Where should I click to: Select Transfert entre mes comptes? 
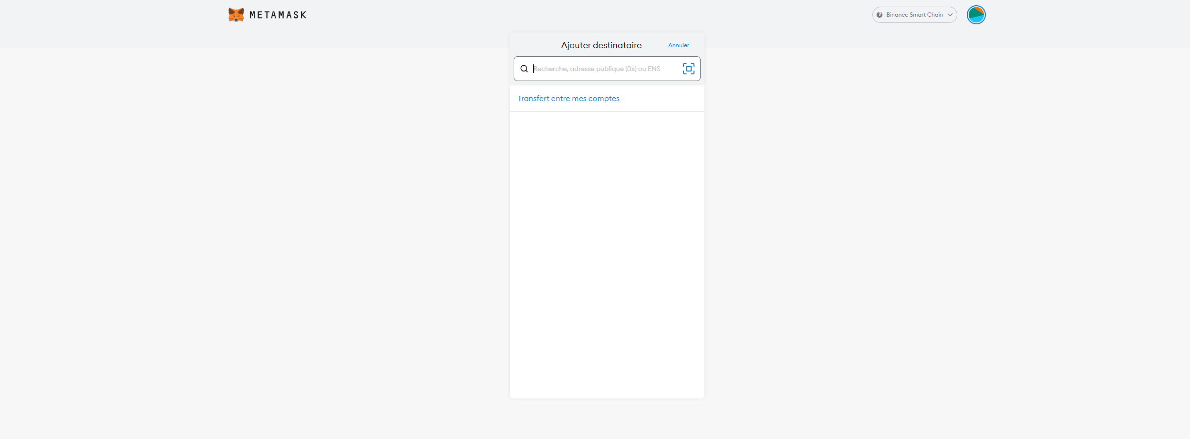(568, 98)
